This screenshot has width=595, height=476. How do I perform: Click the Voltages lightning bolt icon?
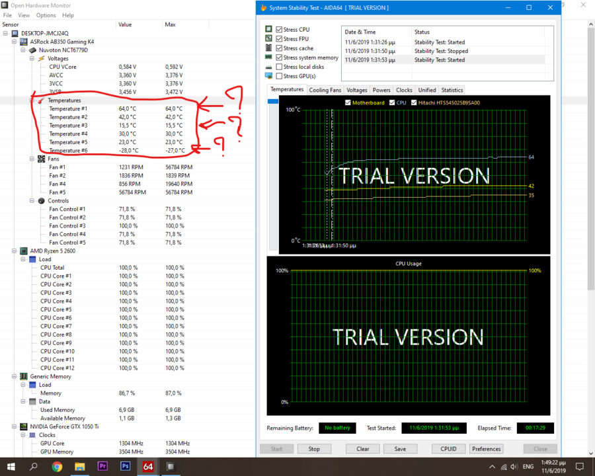pyautogui.click(x=42, y=58)
